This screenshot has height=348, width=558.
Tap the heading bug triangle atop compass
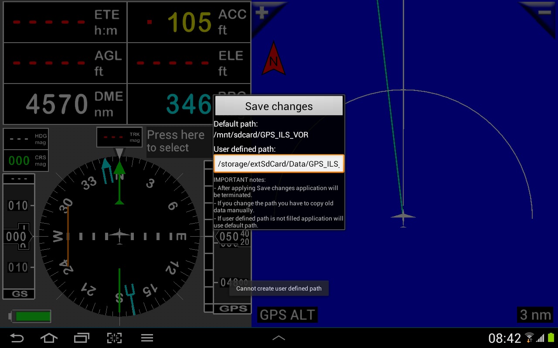click(119, 153)
